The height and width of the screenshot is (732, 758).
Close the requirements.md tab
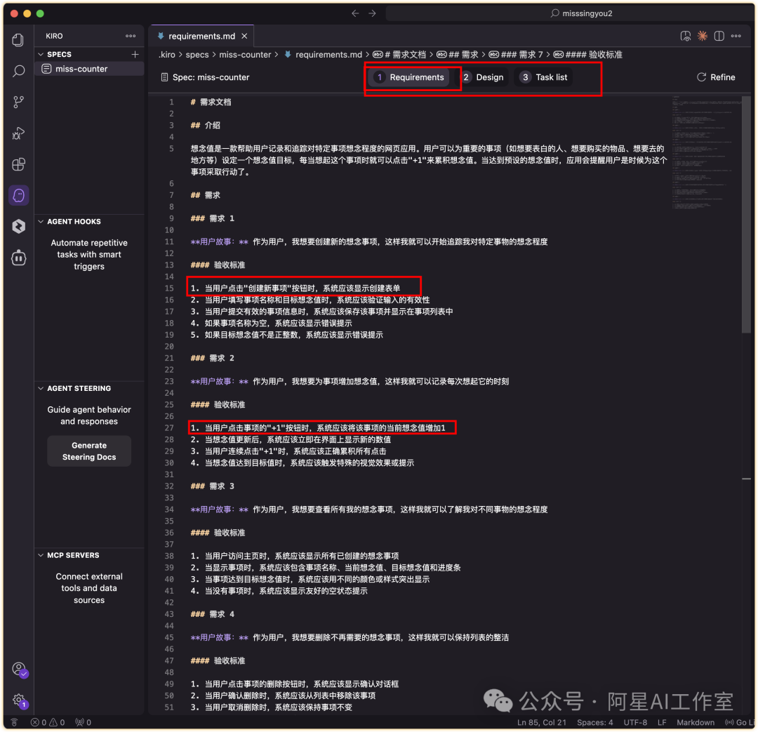(245, 36)
